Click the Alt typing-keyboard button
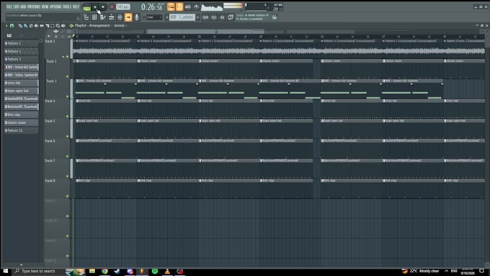 click(x=222, y=17)
